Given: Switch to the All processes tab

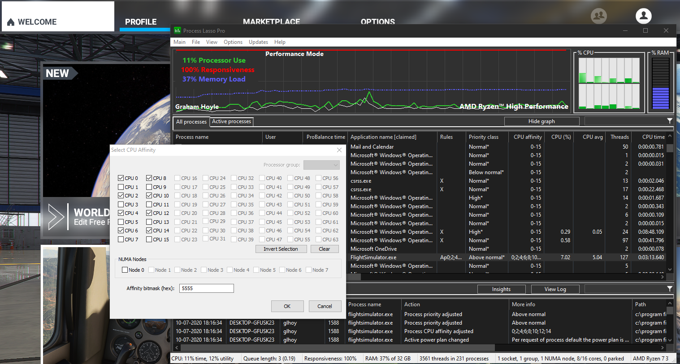Looking at the screenshot, I should pyautogui.click(x=191, y=122).
